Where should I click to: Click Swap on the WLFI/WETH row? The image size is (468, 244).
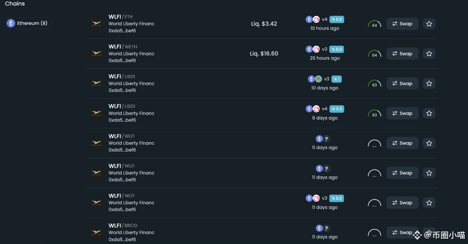tap(402, 54)
